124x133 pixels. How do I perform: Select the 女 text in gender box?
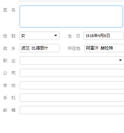[x=23, y=36]
